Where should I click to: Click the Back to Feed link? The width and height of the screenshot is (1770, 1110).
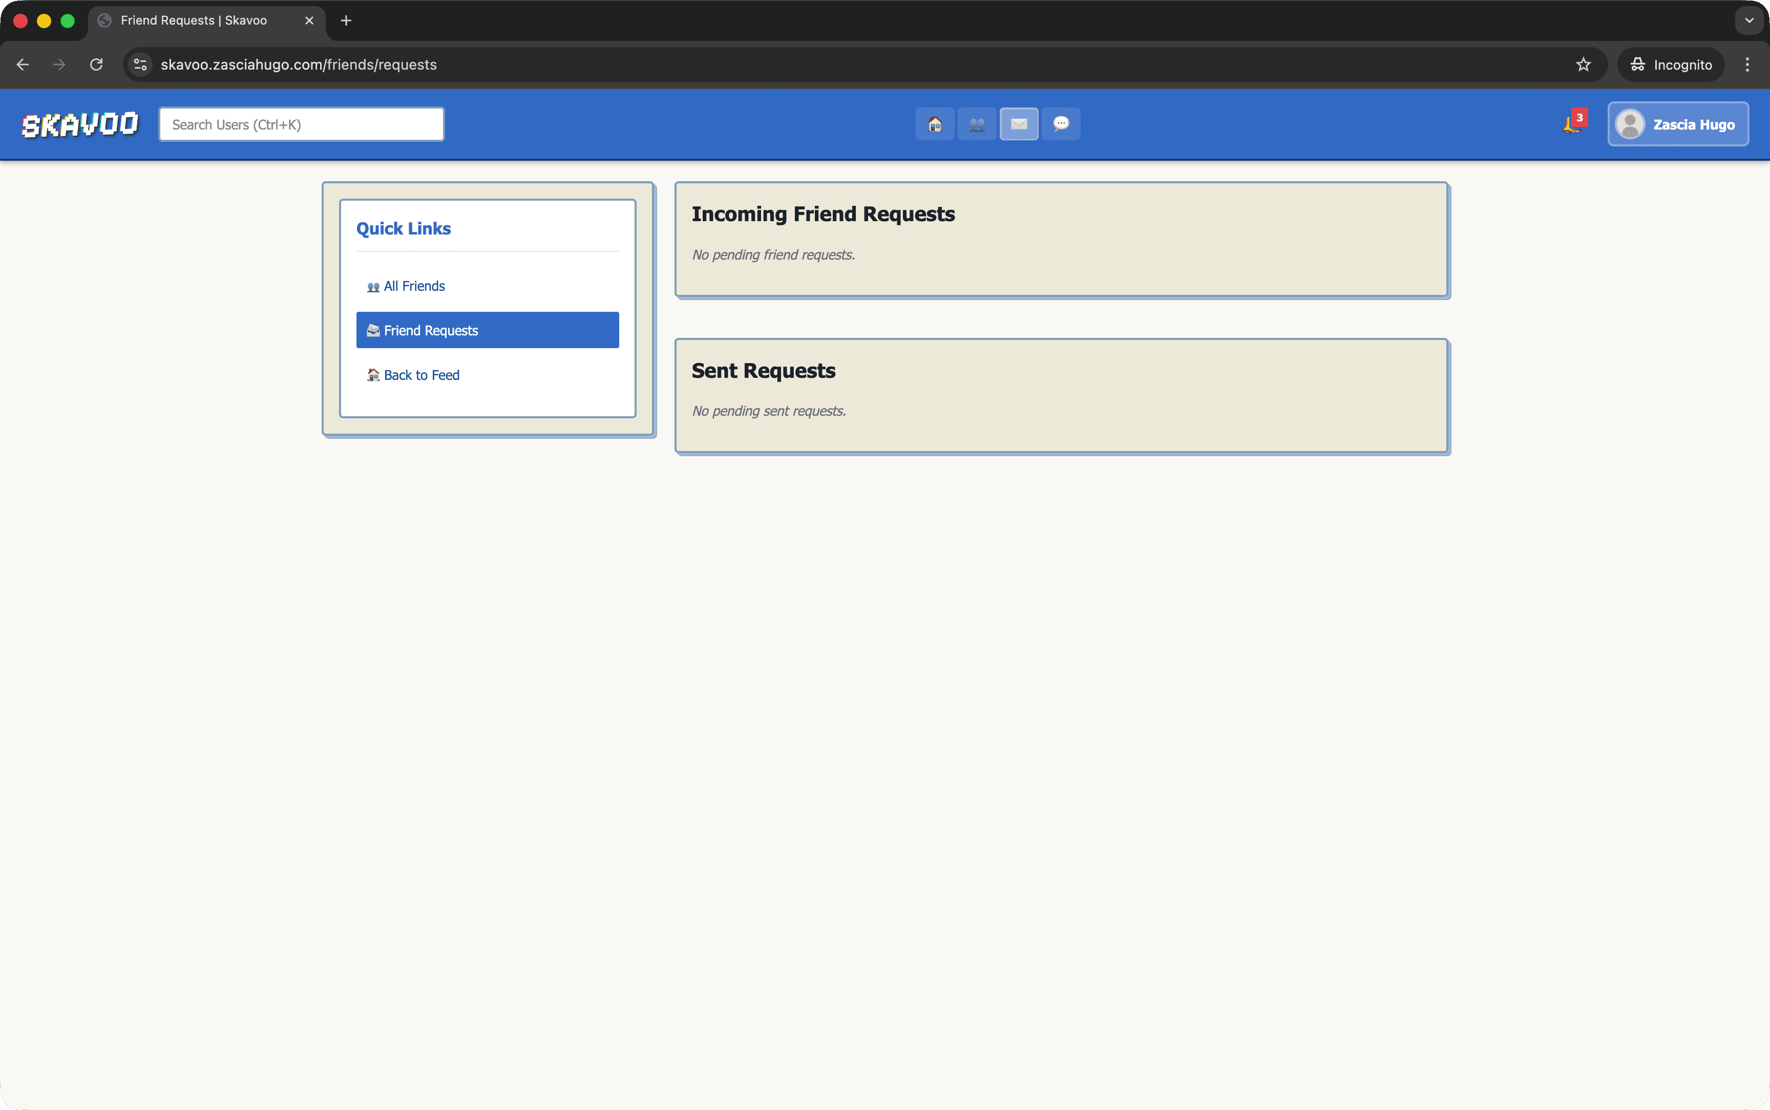pos(420,375)
